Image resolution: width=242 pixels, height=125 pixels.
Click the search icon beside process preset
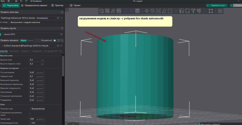(x=61, y=45)
